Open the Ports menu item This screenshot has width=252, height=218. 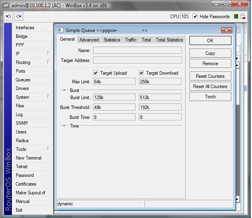(32, 71)
